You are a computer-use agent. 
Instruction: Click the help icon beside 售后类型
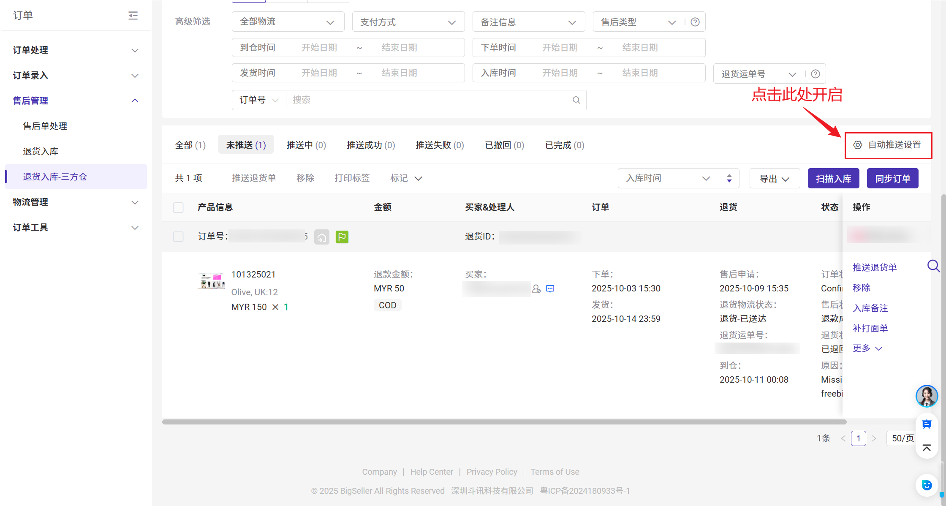click(695, 22)
